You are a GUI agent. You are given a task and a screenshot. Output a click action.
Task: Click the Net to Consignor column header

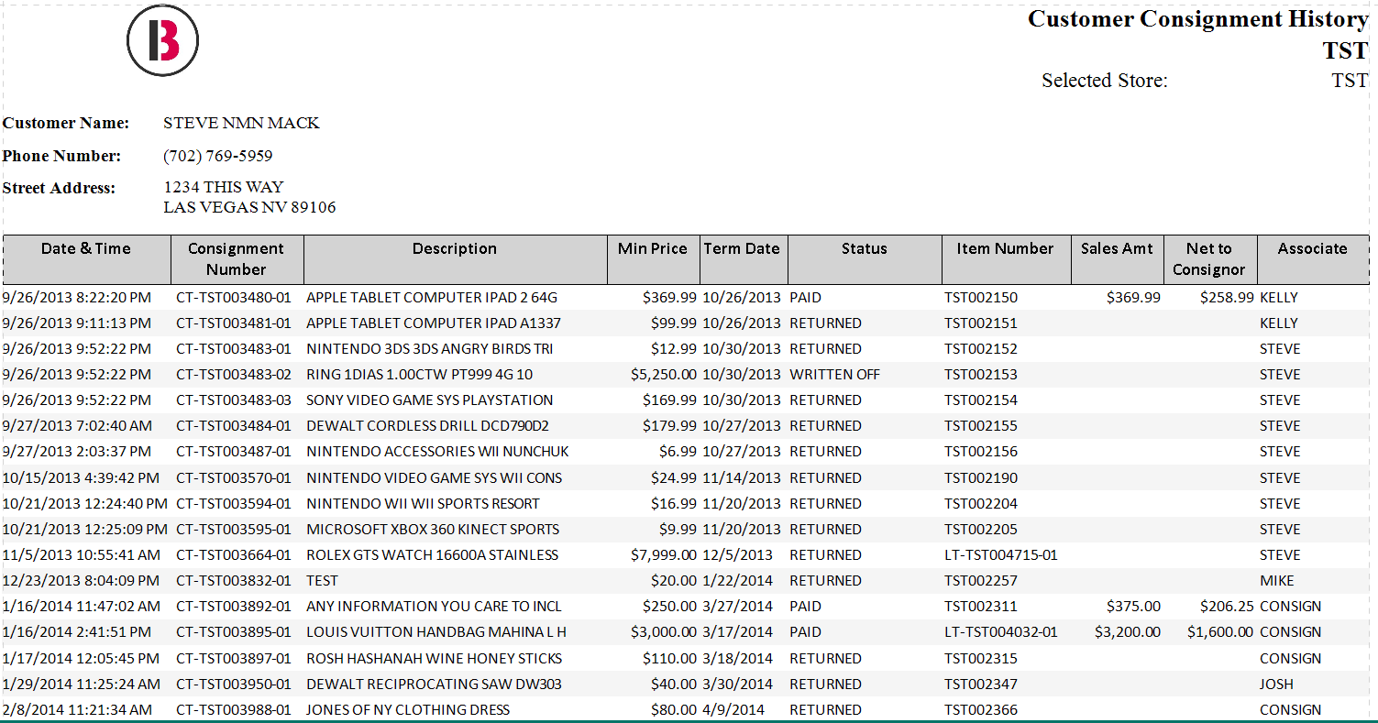tap(1209, 259)
